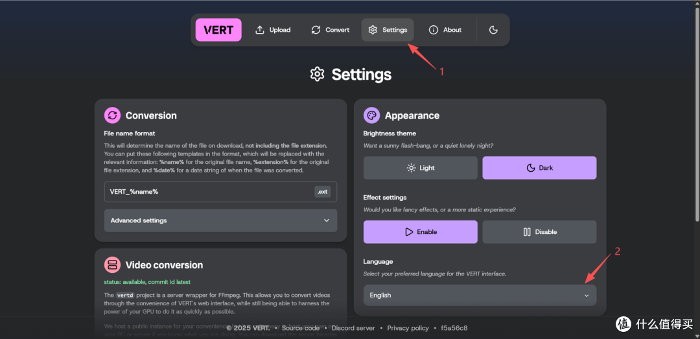This screenshot has width=700, height=339.
Task: Click the 'Language' label
Action: 378,261
